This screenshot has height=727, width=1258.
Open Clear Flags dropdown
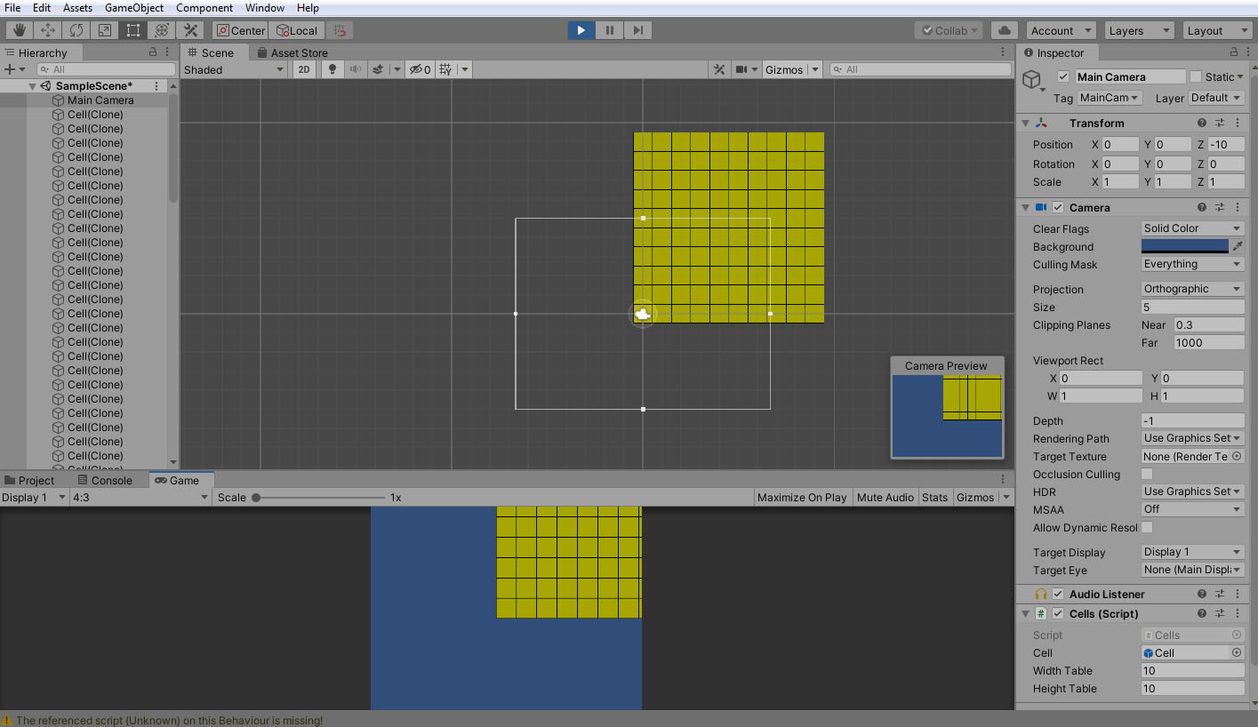[x=1192, y=228]
